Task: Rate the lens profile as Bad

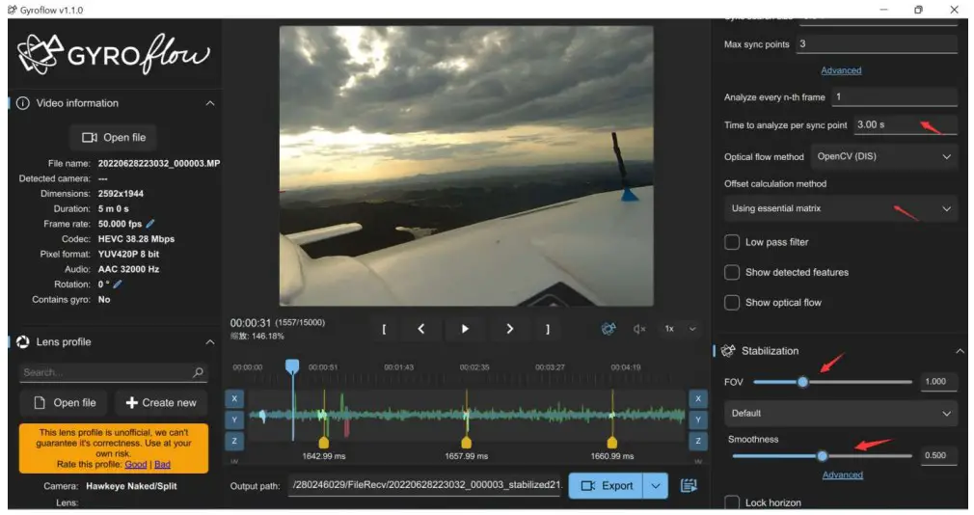Action: [x=162, y=464]
